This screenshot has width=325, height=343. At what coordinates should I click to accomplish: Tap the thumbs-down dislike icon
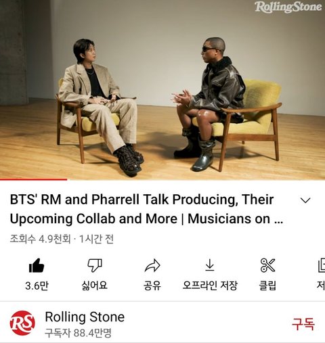coord(95,265)
